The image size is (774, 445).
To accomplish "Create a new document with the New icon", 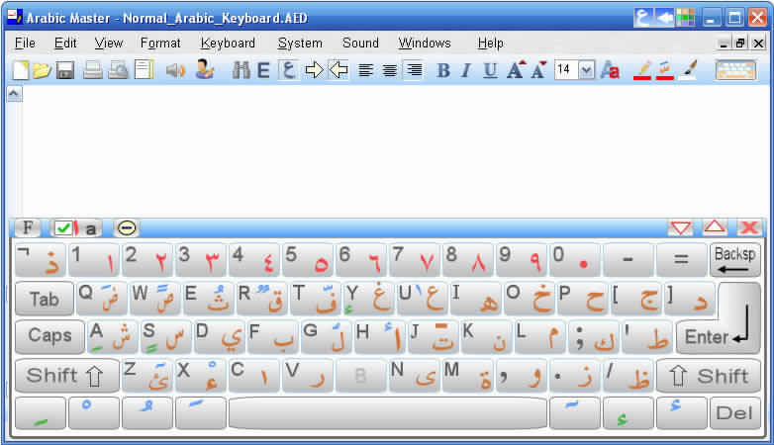I will [x=20, y=70].
